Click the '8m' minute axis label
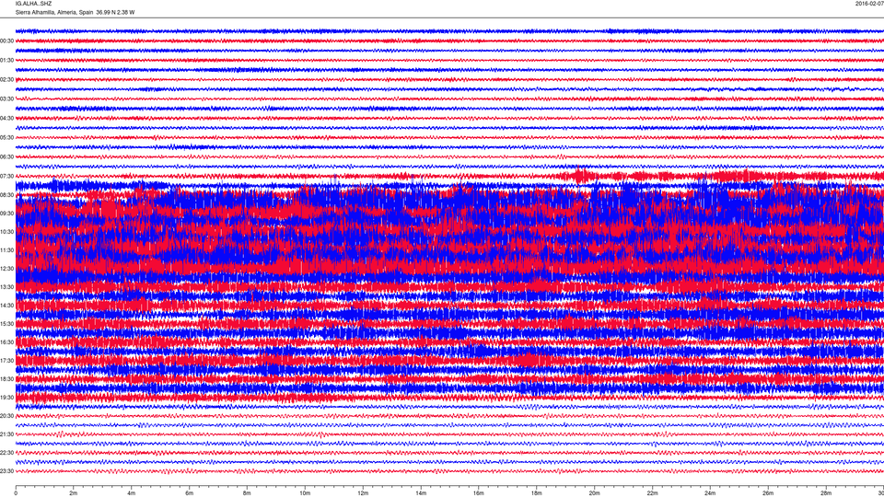The image size is (884, 497). pyautogui.click(x=247, y=493)
